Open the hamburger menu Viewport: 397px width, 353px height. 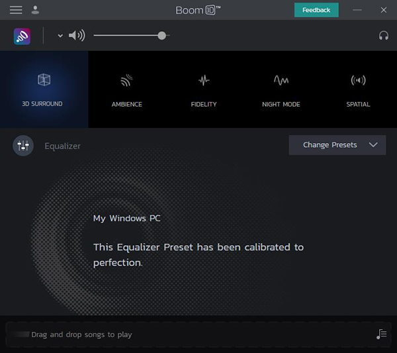coord(16,10)
